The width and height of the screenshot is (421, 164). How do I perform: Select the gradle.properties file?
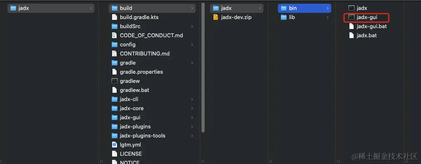point(152,72)
